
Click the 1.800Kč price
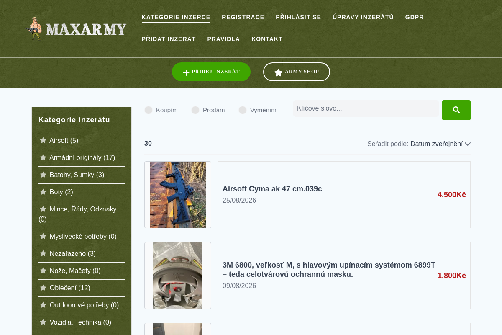pos(452,276)
